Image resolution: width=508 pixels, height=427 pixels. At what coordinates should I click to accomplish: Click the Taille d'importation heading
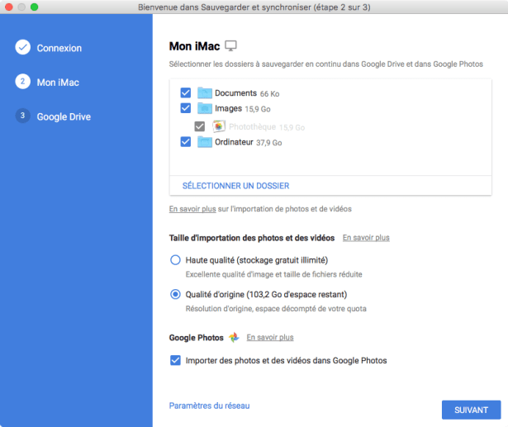click(252, 238)
